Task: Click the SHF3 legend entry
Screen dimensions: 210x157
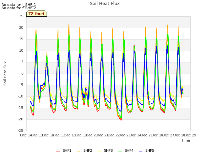Action: 105,150
